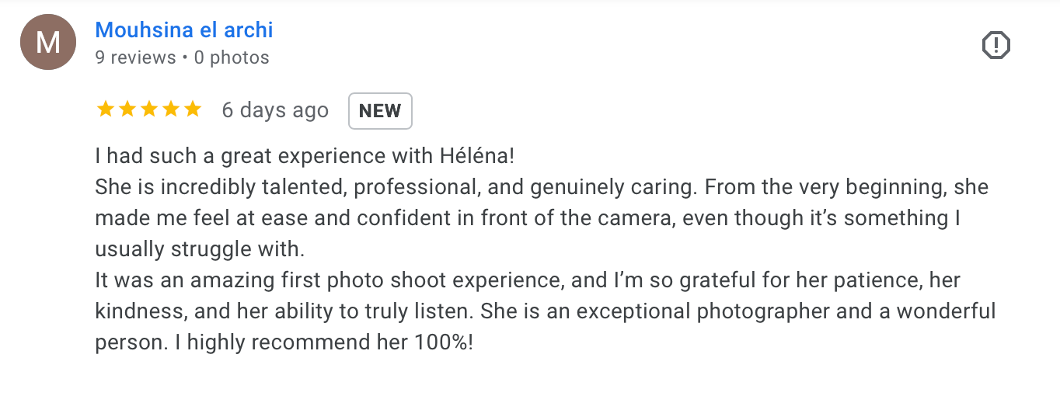The width and height of the screenshot is (1060, 396).
Task: Click the report review flag icon
Action: point(995,45)
